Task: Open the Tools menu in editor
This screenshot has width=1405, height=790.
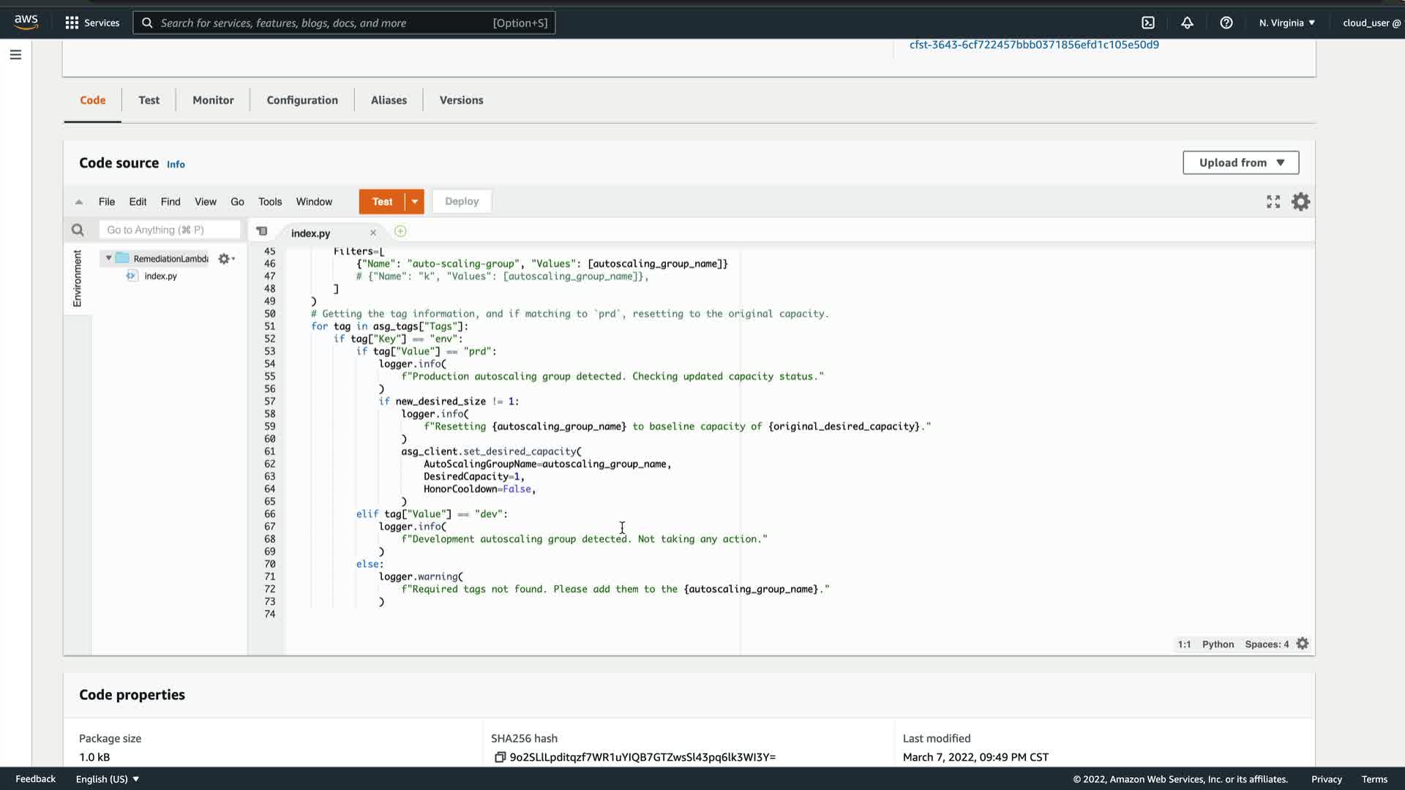Action: click(x=269, y=202)
